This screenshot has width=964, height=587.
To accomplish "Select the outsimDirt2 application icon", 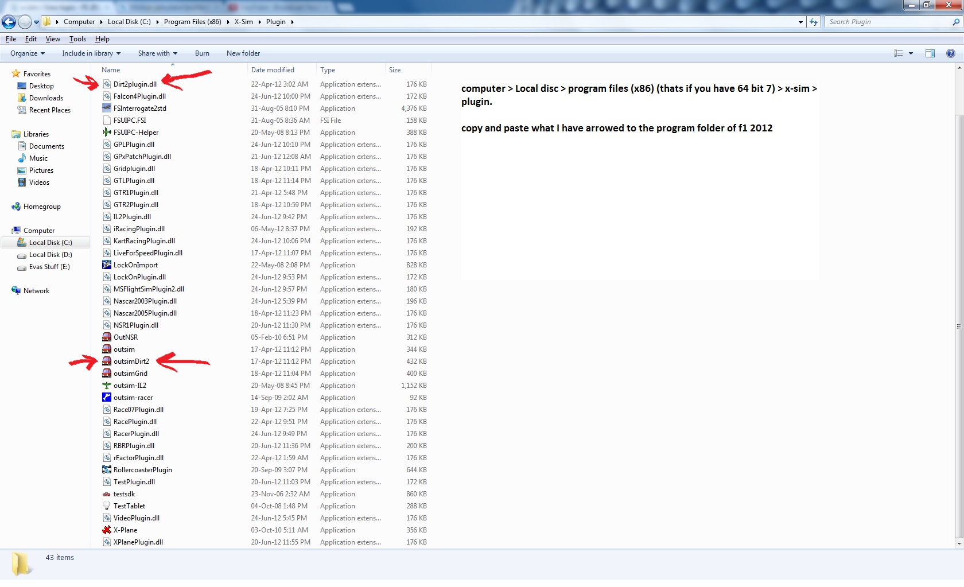I will tap(107, 361).
